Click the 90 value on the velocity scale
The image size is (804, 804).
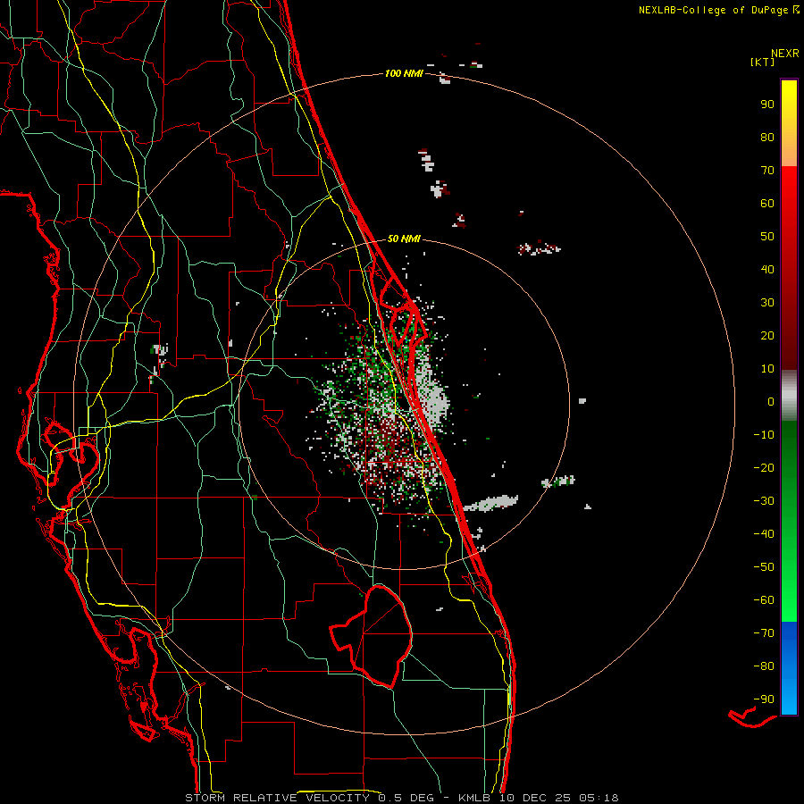767,105
